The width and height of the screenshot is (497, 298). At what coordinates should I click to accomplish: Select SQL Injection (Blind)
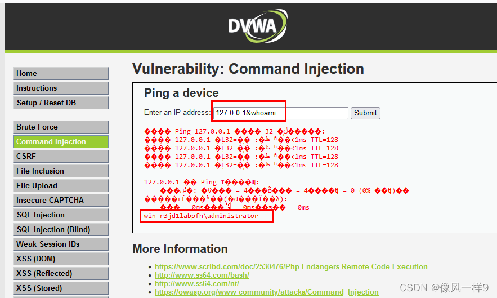point(61,230)
